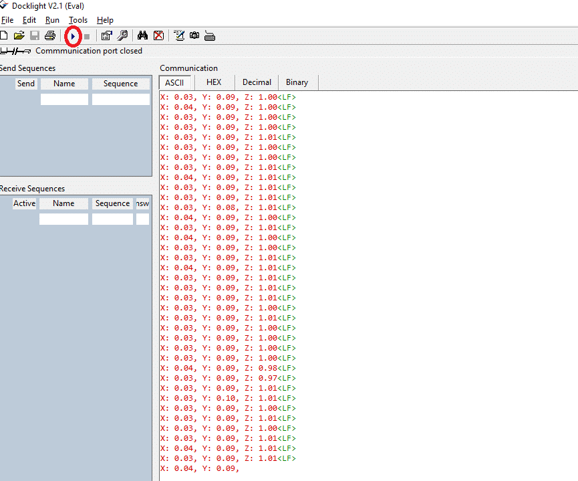Start communication with the play button
578x481 pixels.
73,35
